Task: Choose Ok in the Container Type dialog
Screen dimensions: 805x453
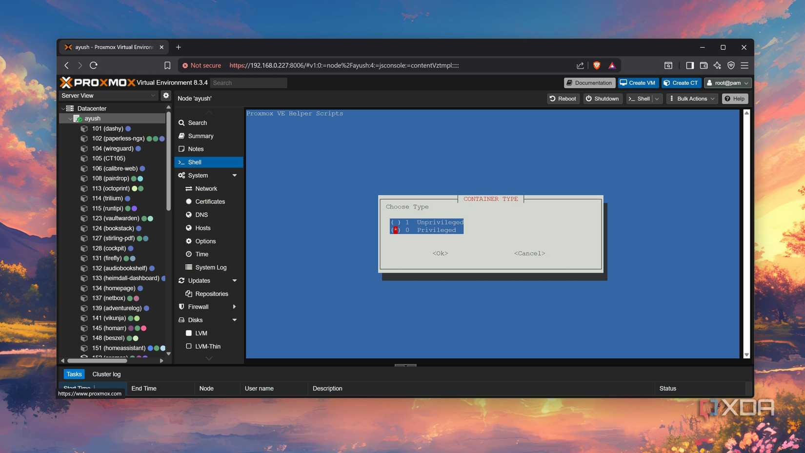Action: [439, 253]
